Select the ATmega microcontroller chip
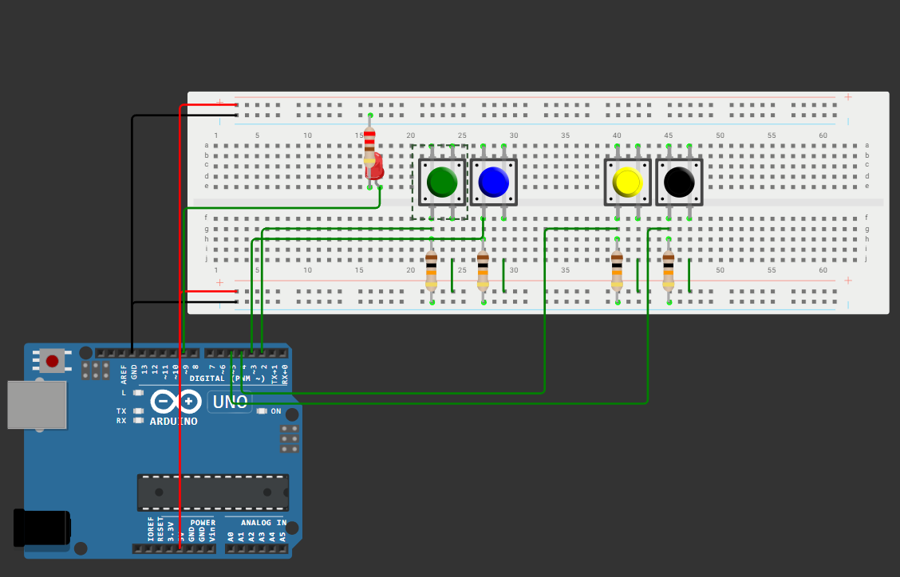Viewport: 900px width, 577px height. pos(213,492)
